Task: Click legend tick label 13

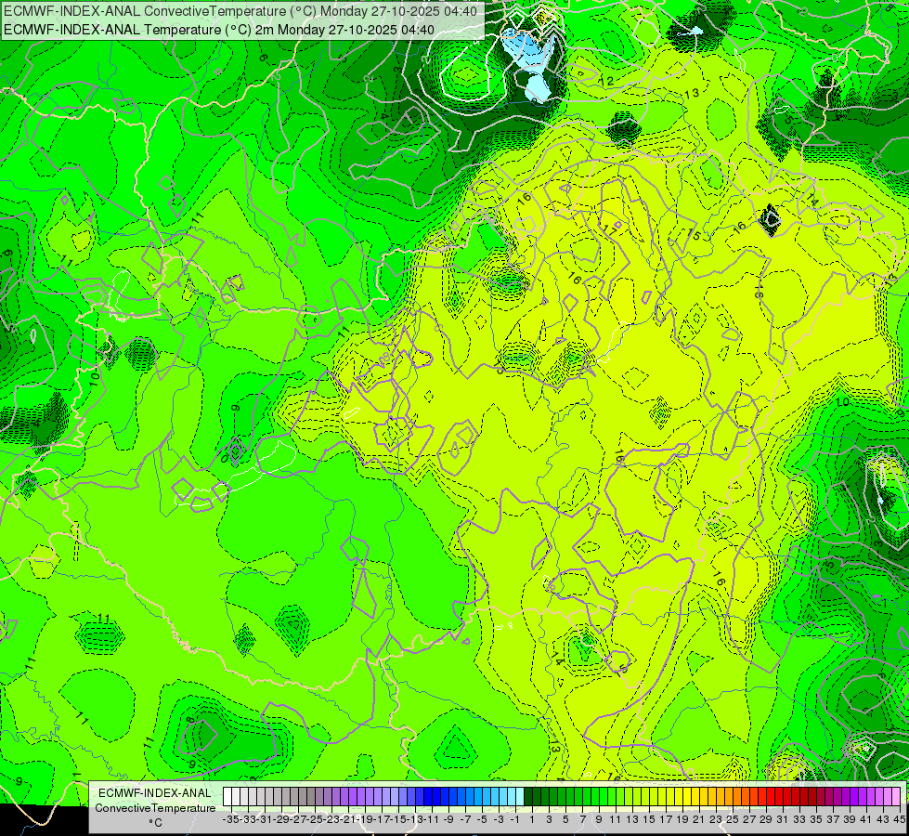Action: pyautogui.click(x=633, y=819)
